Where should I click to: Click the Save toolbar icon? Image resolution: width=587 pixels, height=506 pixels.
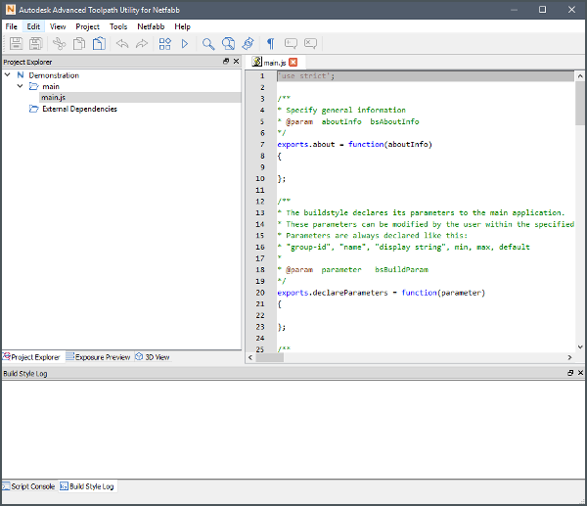coord(16,44)
